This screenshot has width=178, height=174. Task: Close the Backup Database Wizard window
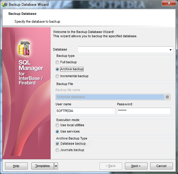(x=169, y=3)
